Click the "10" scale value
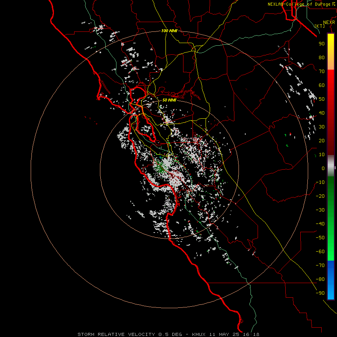 (x=322, y=155)
